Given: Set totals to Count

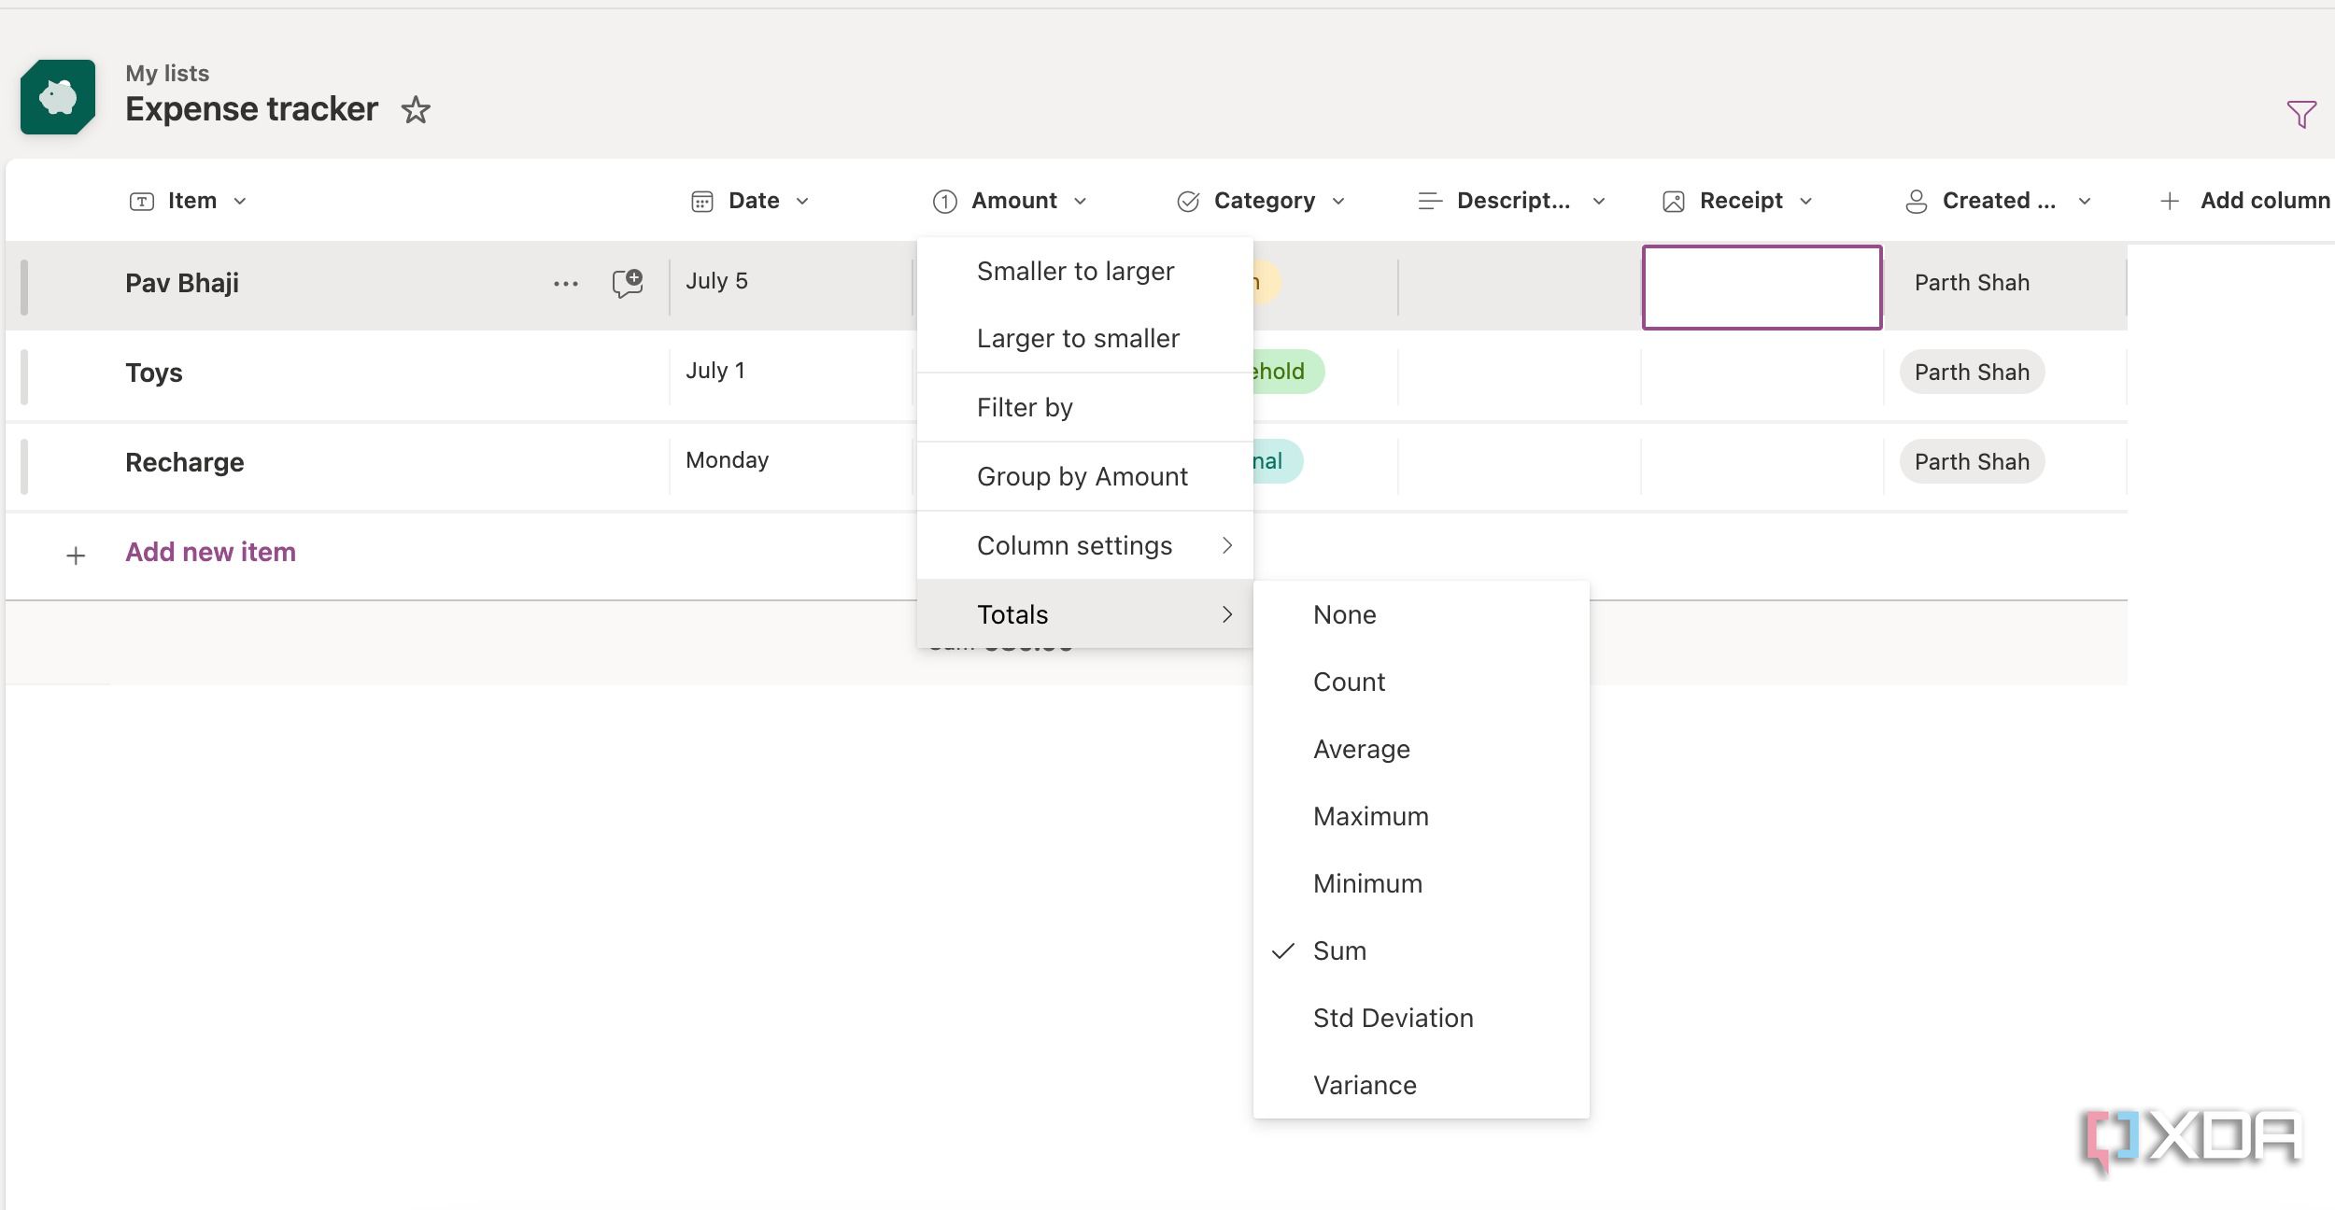Looking at the screenshot, I should [1422, 682].
